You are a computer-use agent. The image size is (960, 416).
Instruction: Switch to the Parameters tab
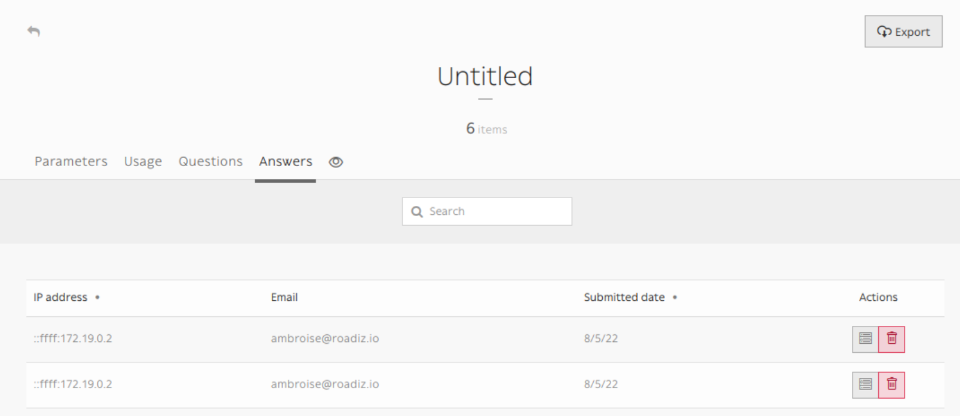pos(71,161)
